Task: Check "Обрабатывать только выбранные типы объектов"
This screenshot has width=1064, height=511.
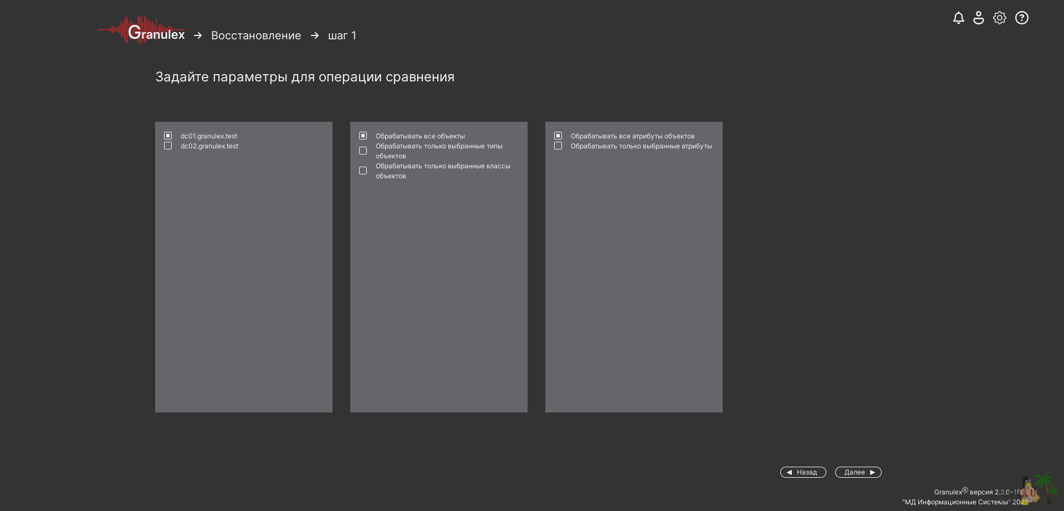Action: click(x=363, y=151)
